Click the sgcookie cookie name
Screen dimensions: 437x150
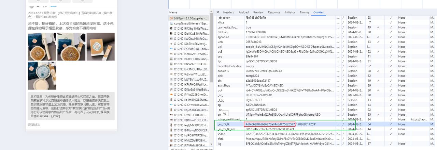pos(224,37)
